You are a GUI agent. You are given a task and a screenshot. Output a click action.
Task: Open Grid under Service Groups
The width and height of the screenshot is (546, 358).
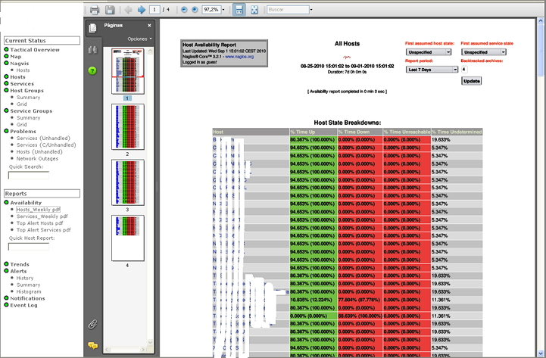click(x=22, y=125)
